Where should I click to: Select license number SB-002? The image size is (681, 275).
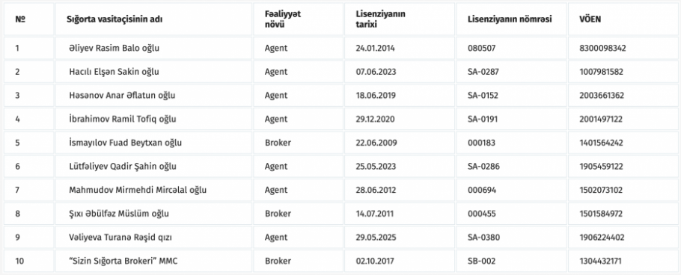pos(482,261)
